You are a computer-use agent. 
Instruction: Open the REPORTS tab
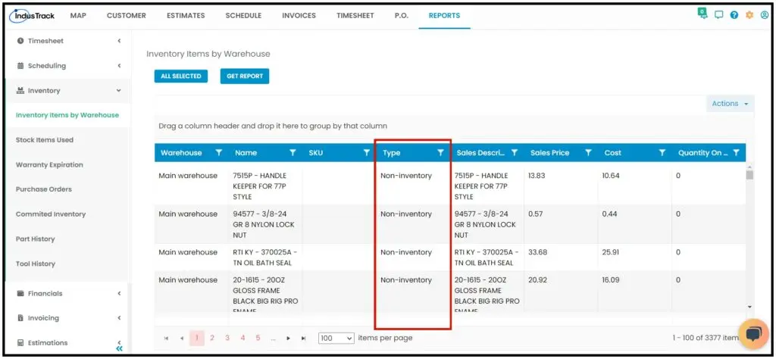444,15
